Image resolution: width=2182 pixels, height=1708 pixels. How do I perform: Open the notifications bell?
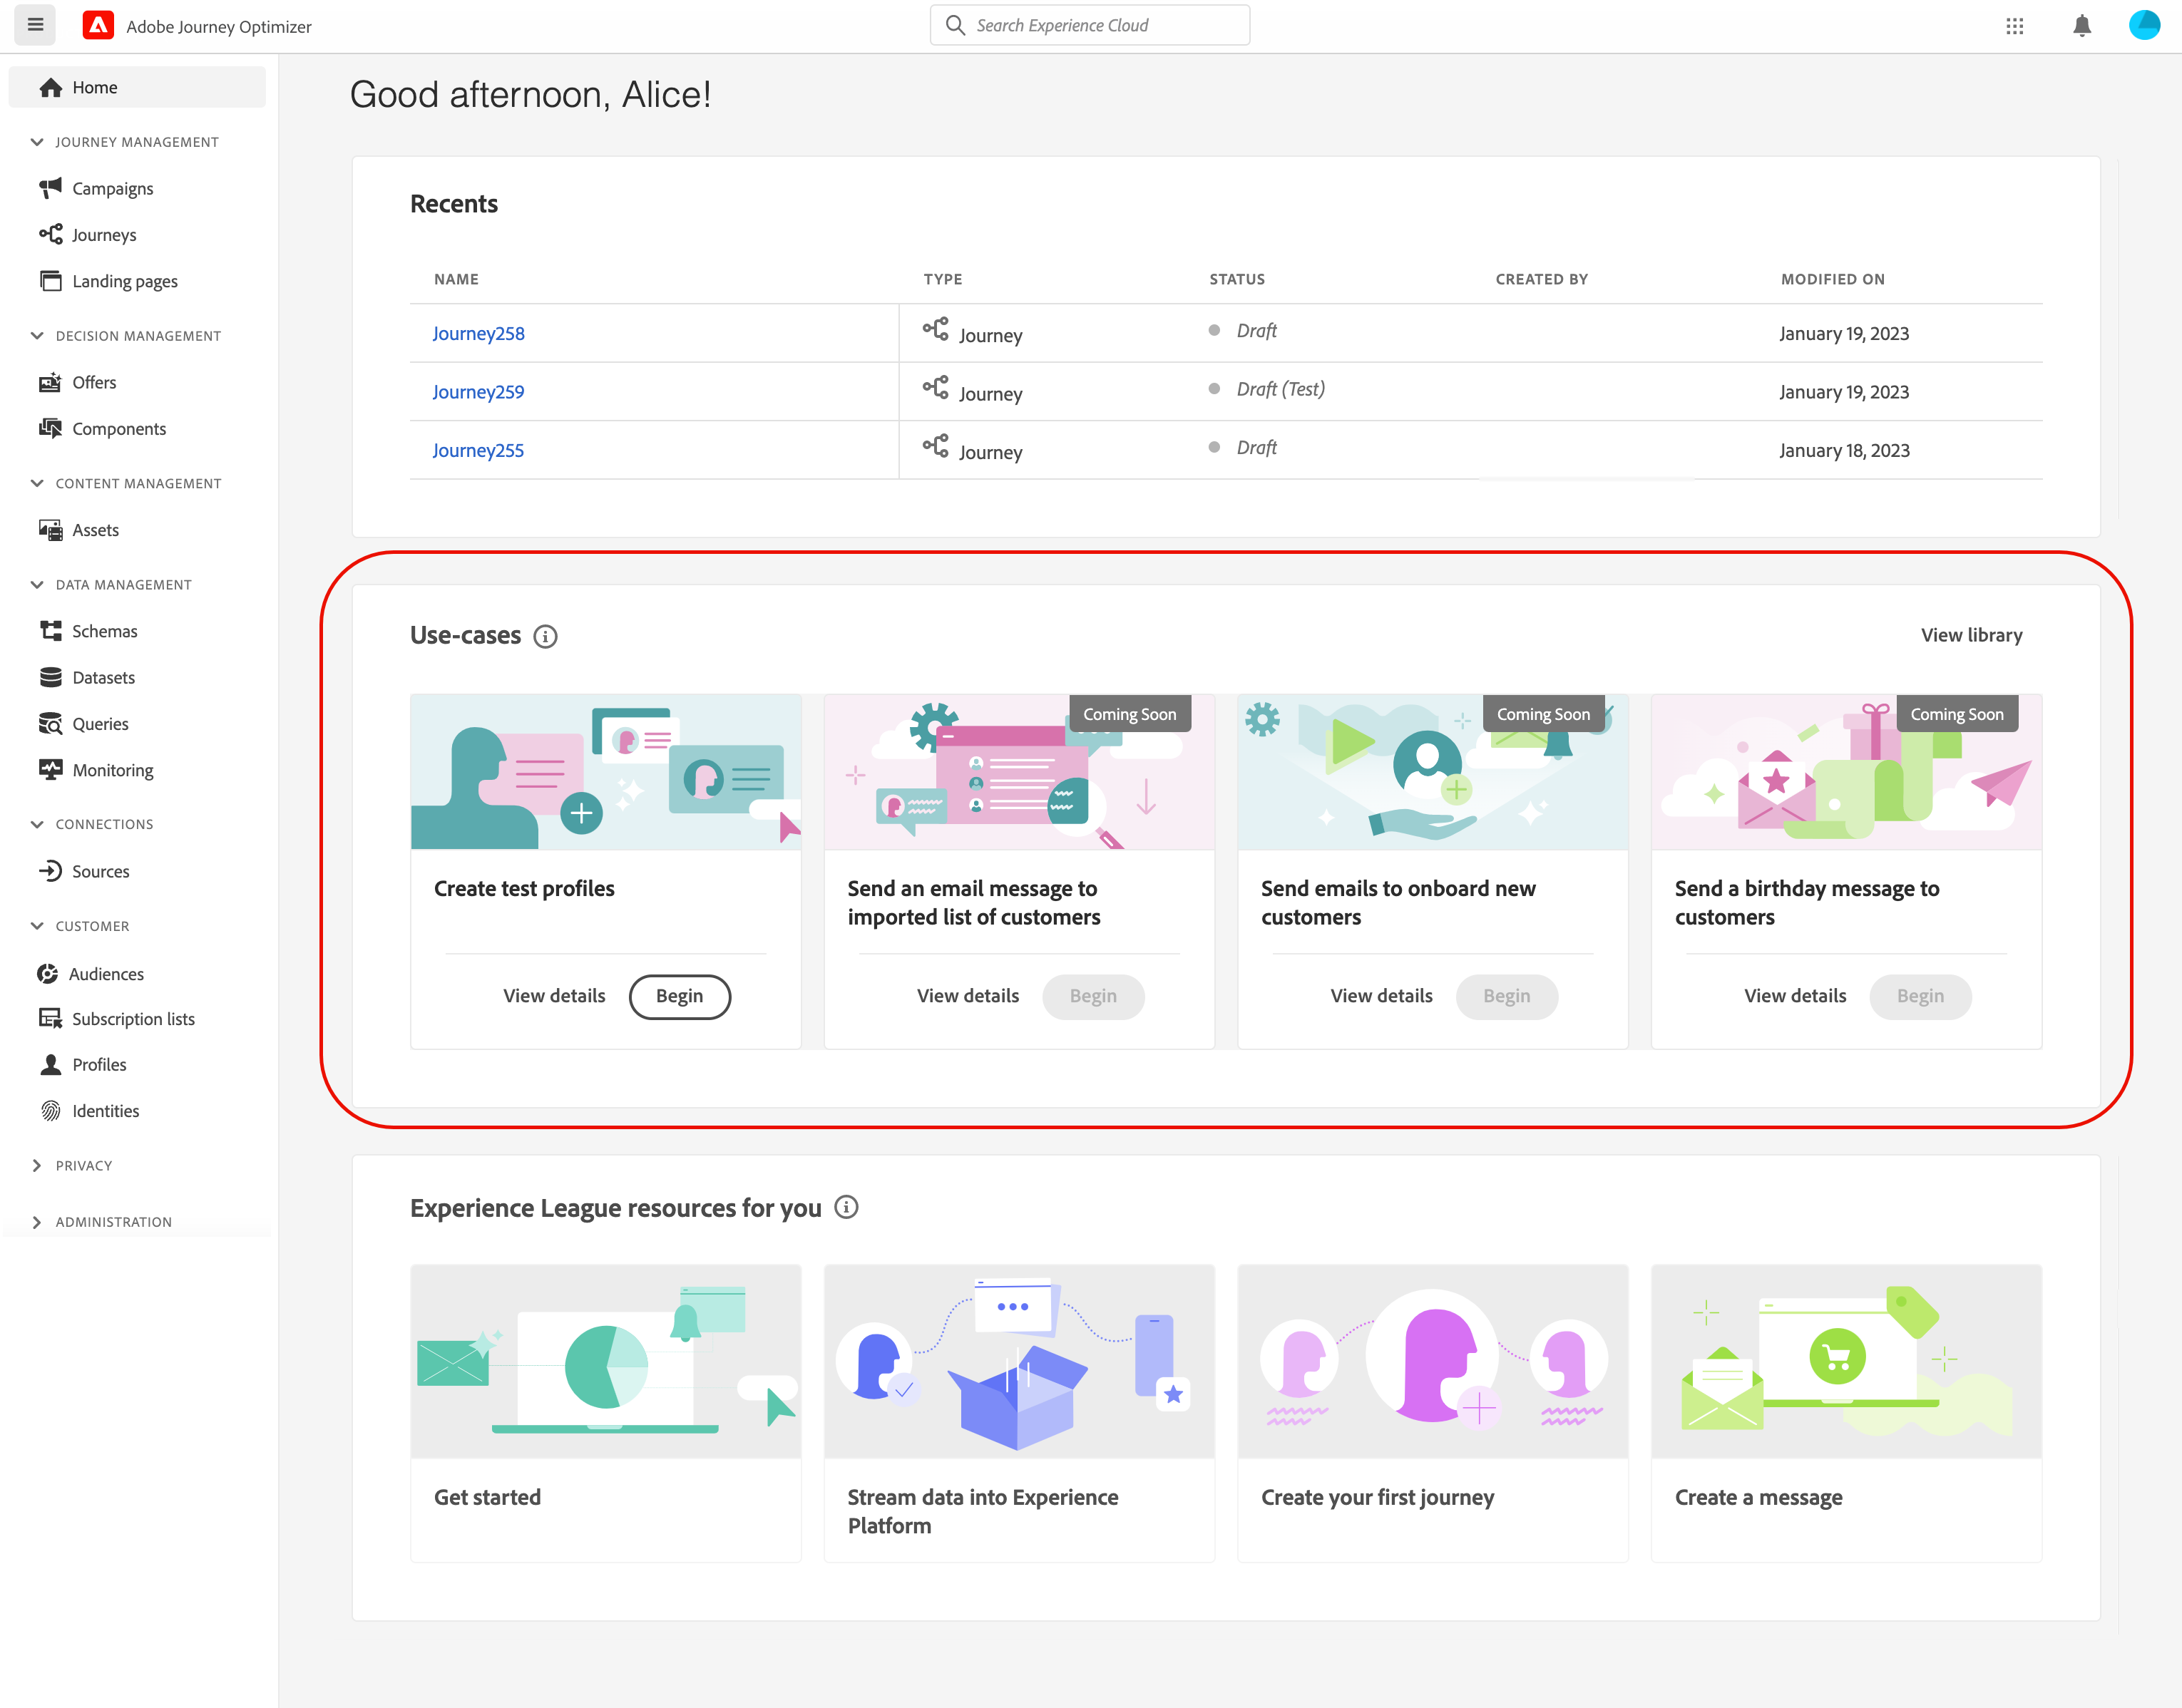click(x=2081, y=26)
